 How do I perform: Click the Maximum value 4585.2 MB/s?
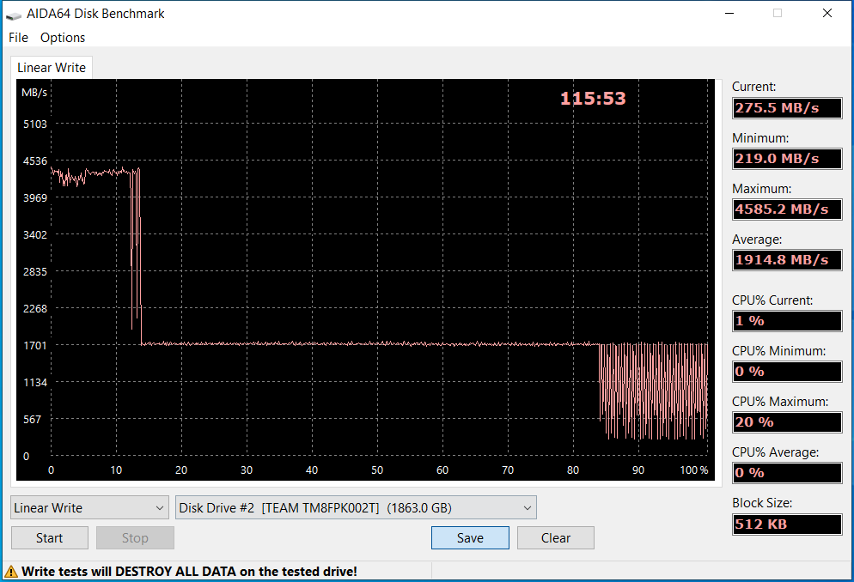tap(787, 209)
